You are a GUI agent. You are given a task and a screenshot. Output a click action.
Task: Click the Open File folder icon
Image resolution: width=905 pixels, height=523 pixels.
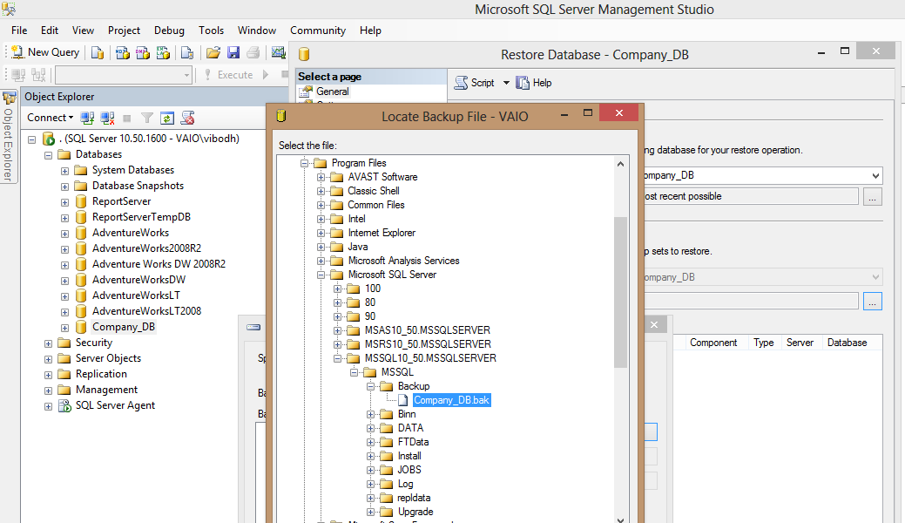click(x=213, y=52)
